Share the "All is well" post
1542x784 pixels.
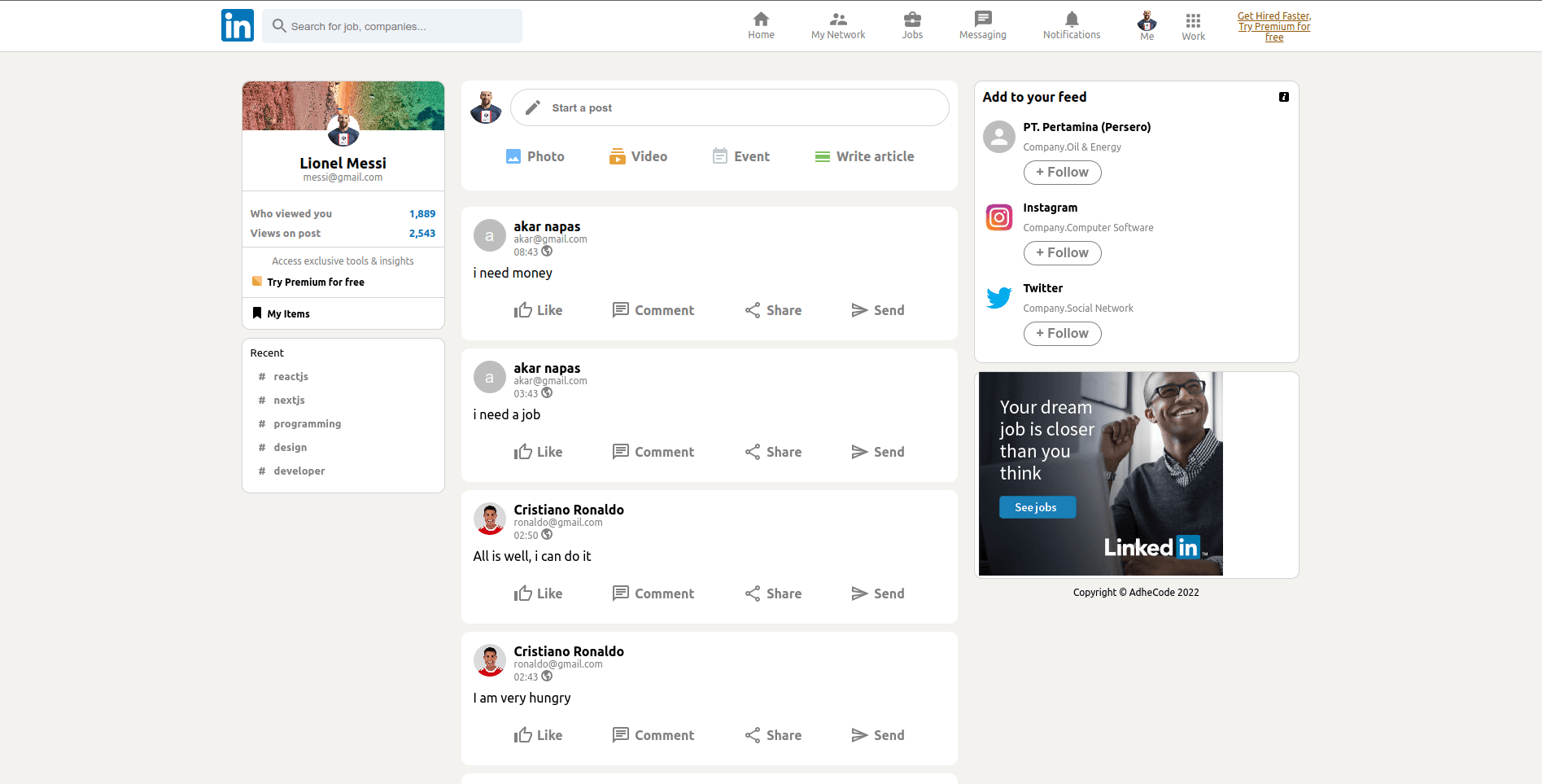[773, 593]
